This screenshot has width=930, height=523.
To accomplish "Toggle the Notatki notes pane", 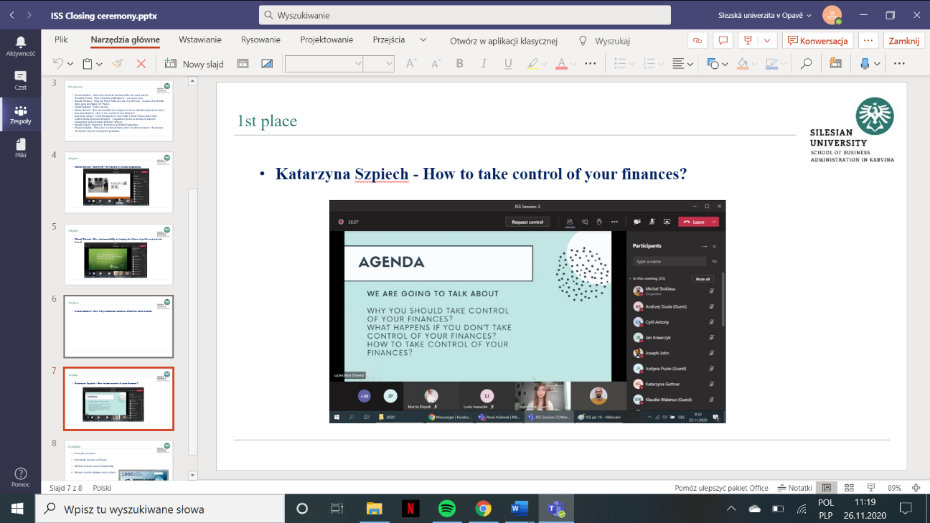I will pos(795,488).
